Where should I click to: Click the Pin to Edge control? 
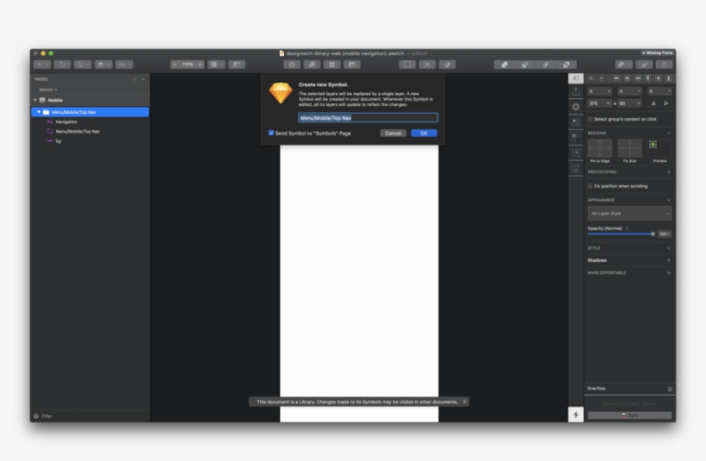(600, 148)
